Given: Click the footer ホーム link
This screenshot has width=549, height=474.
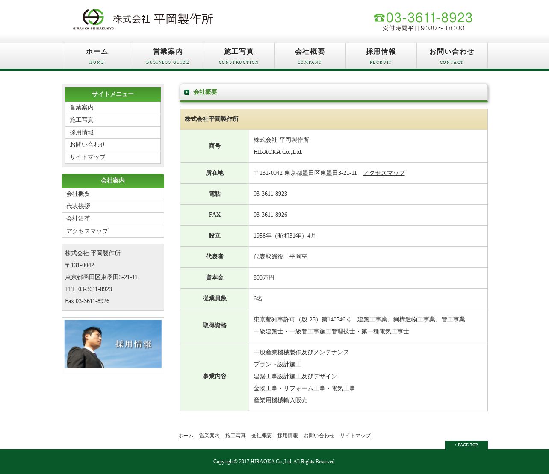Looking at the screenshot, I should tap(186, 436).
